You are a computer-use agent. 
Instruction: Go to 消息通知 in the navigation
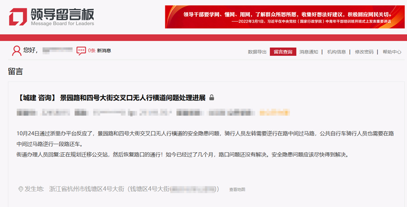(x=309, y=52)
